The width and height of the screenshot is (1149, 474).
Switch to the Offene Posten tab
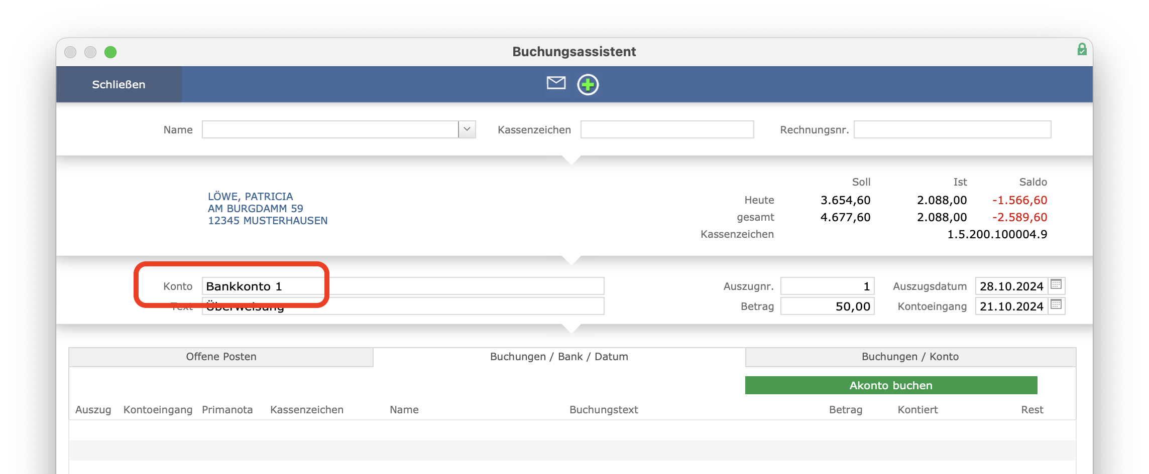tap(221, 357)
